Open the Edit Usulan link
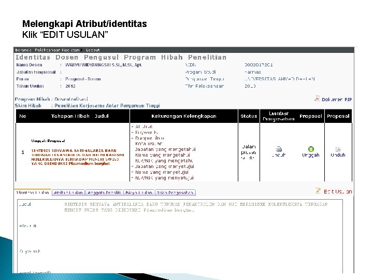The width and height of the screenshot is (373, 280). point(338,192)
